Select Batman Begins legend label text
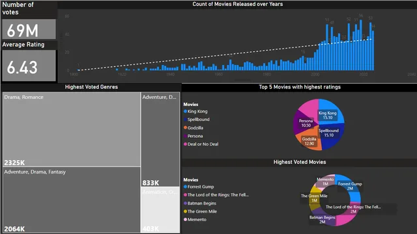Image resolution: width=417 pixels, height=234 pixels. tap(201, 203)
